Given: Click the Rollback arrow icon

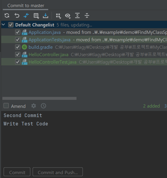Looking at the screenshot, I should pos(17,15).
